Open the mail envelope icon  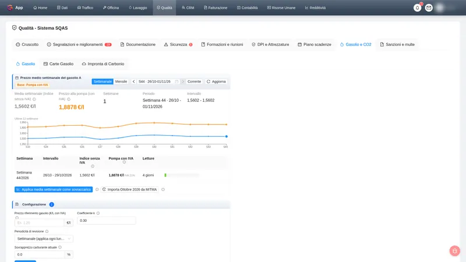pos(429,8)
